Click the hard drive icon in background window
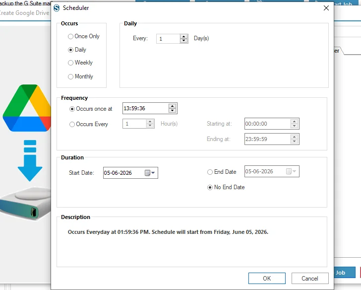The image size is (361, 290). pos(25,204)
